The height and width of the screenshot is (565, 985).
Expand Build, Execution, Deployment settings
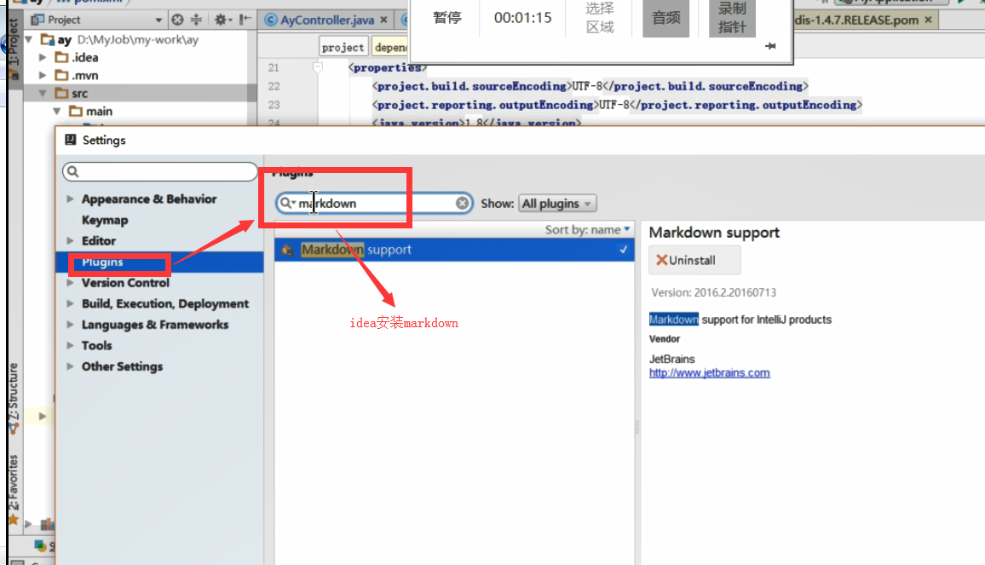pyautogui.click(x=71, y=303)
